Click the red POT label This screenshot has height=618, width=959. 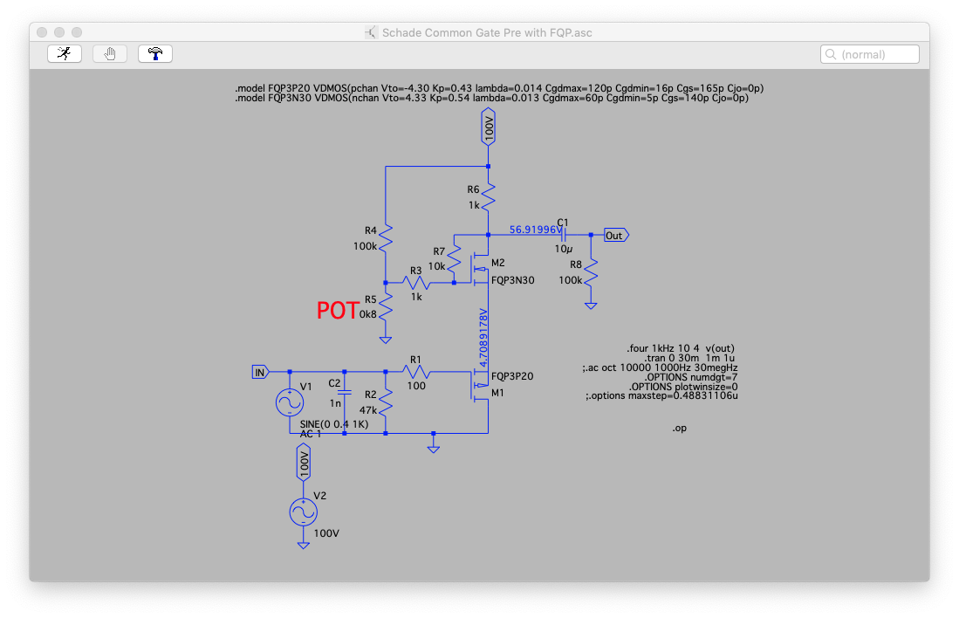[x=338, y=311]
